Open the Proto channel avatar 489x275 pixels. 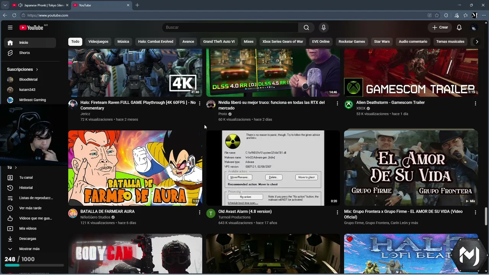(211, 105)
